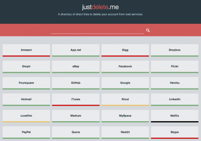Screen dimensions: 201x141
Task: Select the GitHub deletion link
Action: pos(76,83)
